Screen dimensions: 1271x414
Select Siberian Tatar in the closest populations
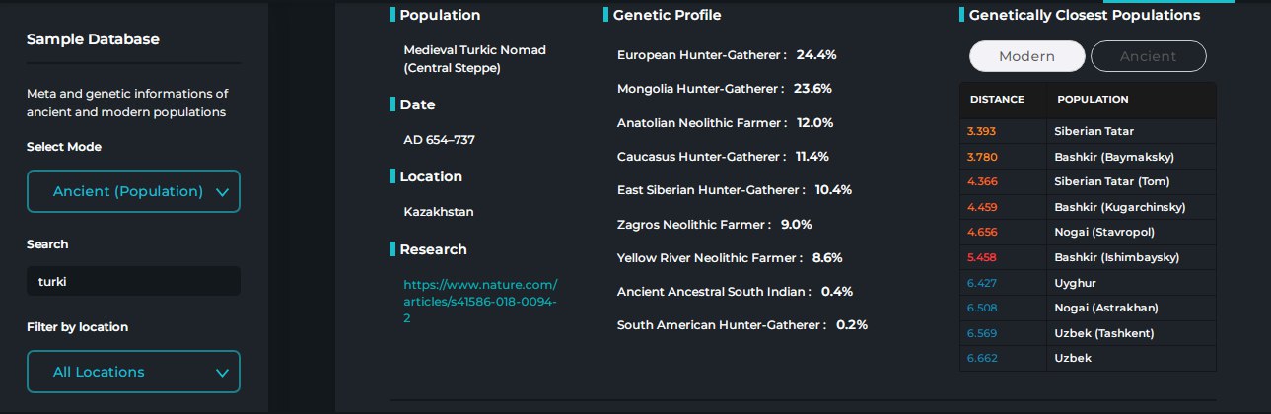tap(1088, 131)
